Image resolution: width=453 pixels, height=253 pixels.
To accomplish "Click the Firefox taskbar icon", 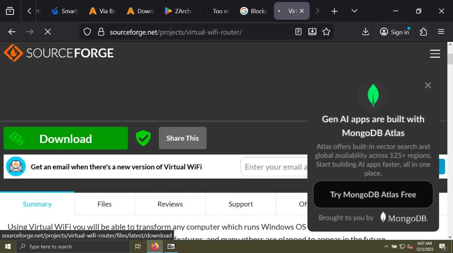I will [x=155, y=246].
